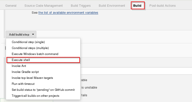This screenshot has width=192, height=102.
Task: Switch to the General tab
Action: pyautogui.click(x=11, y=5)
